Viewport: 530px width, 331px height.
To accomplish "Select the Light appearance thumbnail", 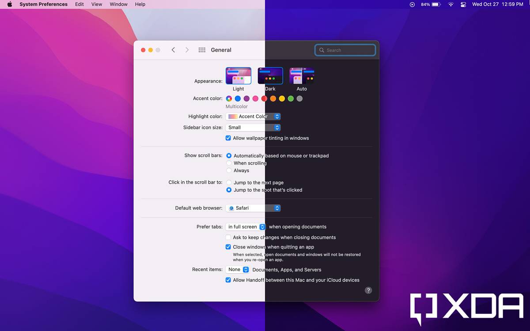I will pyautogui.click(x=238, y=76).
